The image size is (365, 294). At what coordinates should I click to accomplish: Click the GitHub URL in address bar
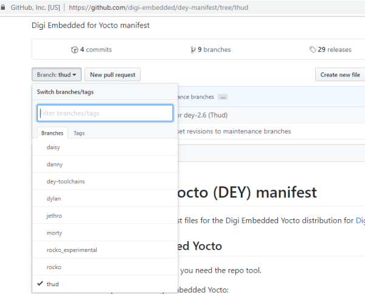tap(159, 7)
